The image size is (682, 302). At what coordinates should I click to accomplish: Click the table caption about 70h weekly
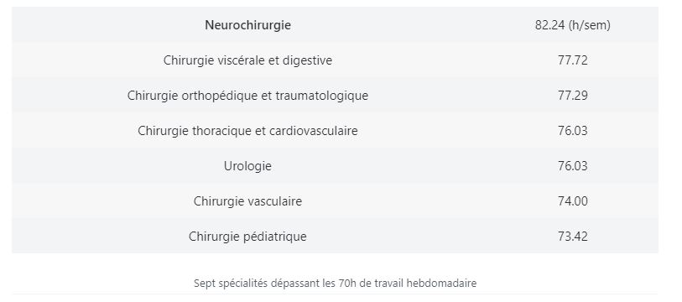335,284
